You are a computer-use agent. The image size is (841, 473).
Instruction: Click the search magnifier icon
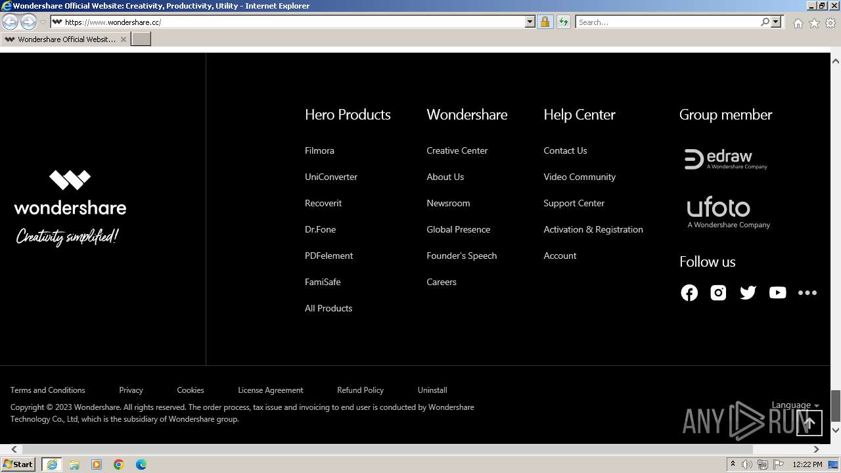(x=765, y=22)
